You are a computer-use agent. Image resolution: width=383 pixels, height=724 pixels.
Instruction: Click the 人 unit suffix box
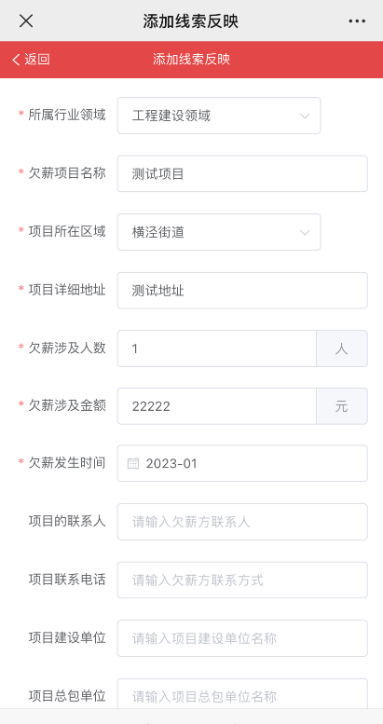[342, 348]
